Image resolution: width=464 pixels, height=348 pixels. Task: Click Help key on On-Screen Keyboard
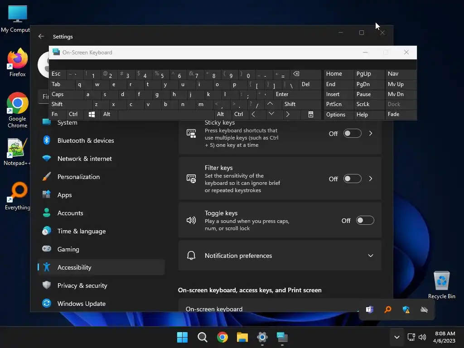coord(369,115)
